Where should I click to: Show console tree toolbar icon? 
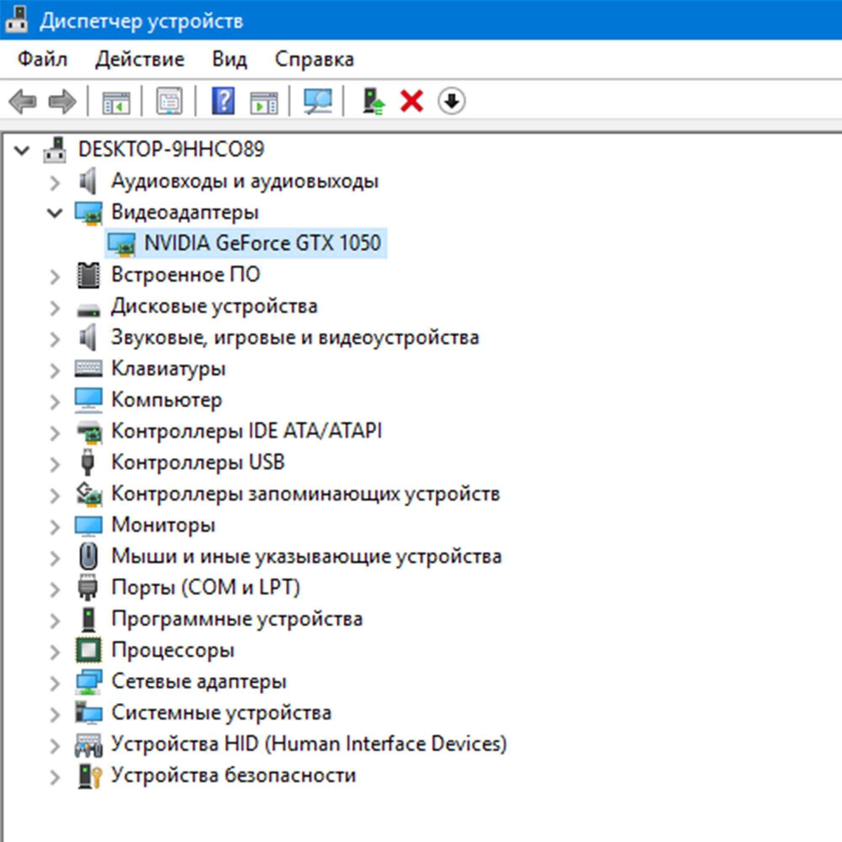coord(116,102)
